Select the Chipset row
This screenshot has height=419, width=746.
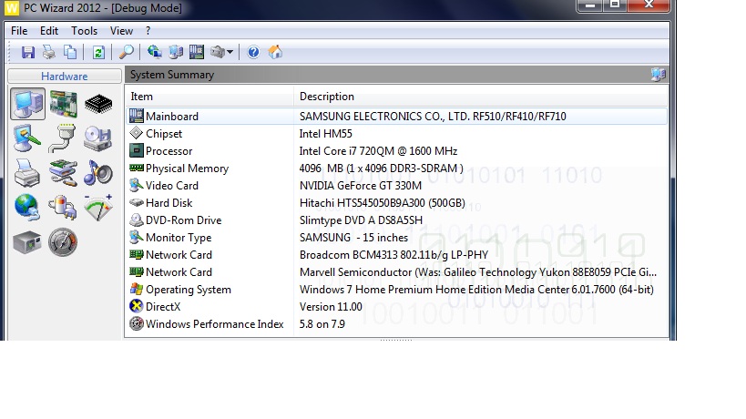[x=397, y=134]
